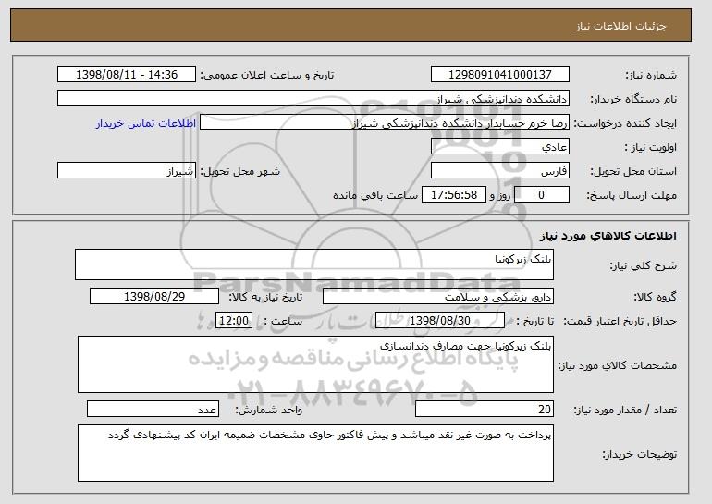712x504 pixels.
Task: Click the label شهر محل تحویل
Action: (240, 172)
